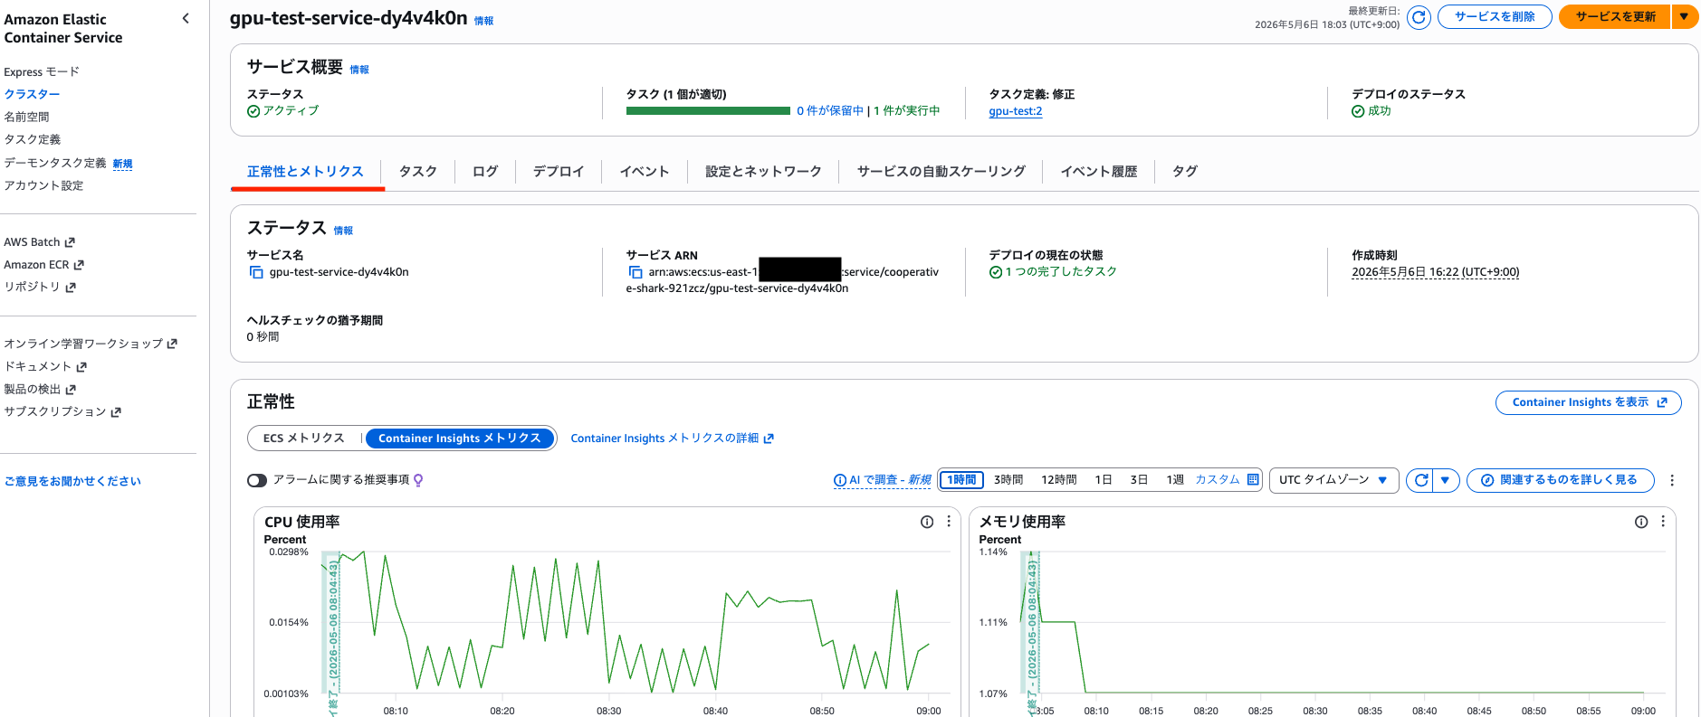Open the dropdown arrow next to サービスを更新
This screenshot has height=717, width=1701.
pos(1684,16)
